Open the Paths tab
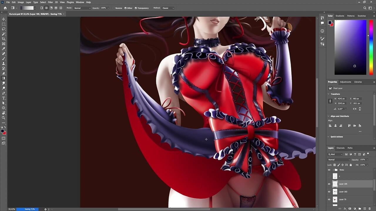This screenshot has height=211, width=376. (x=350, y=148)
